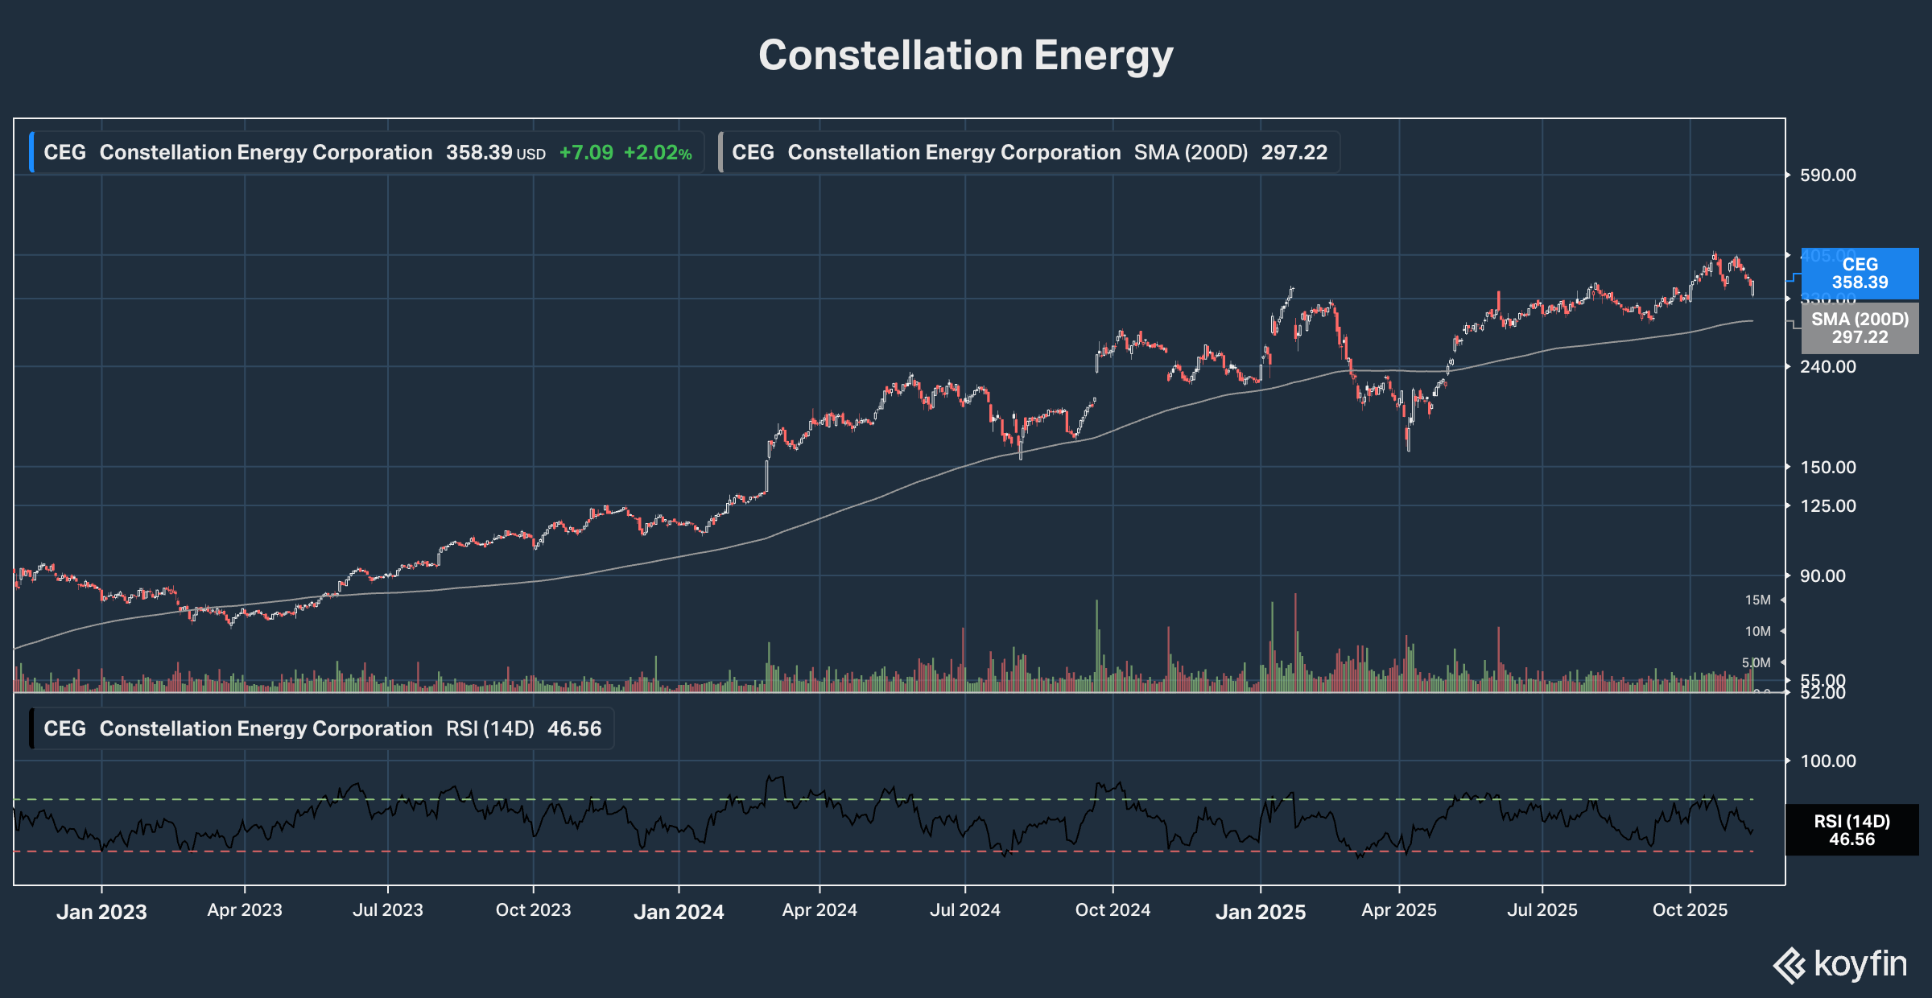Click black color bar beside RSI legend
1932x998 pixels.
[x=31, y=728]
